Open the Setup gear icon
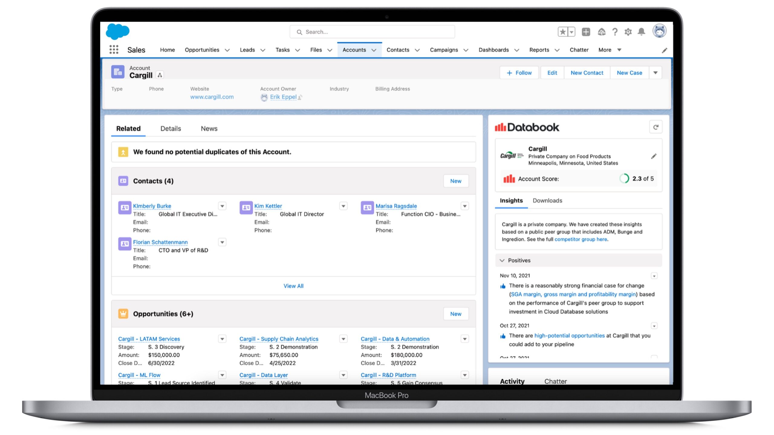The image size is (774, 435). point(628,32)
